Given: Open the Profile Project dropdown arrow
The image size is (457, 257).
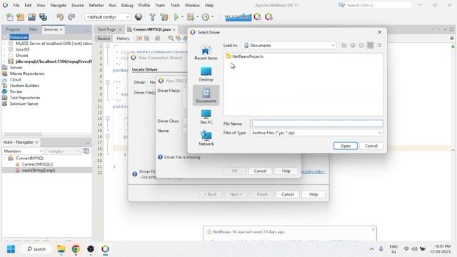Looking at the screenshot, I should (x=213, y=17).
